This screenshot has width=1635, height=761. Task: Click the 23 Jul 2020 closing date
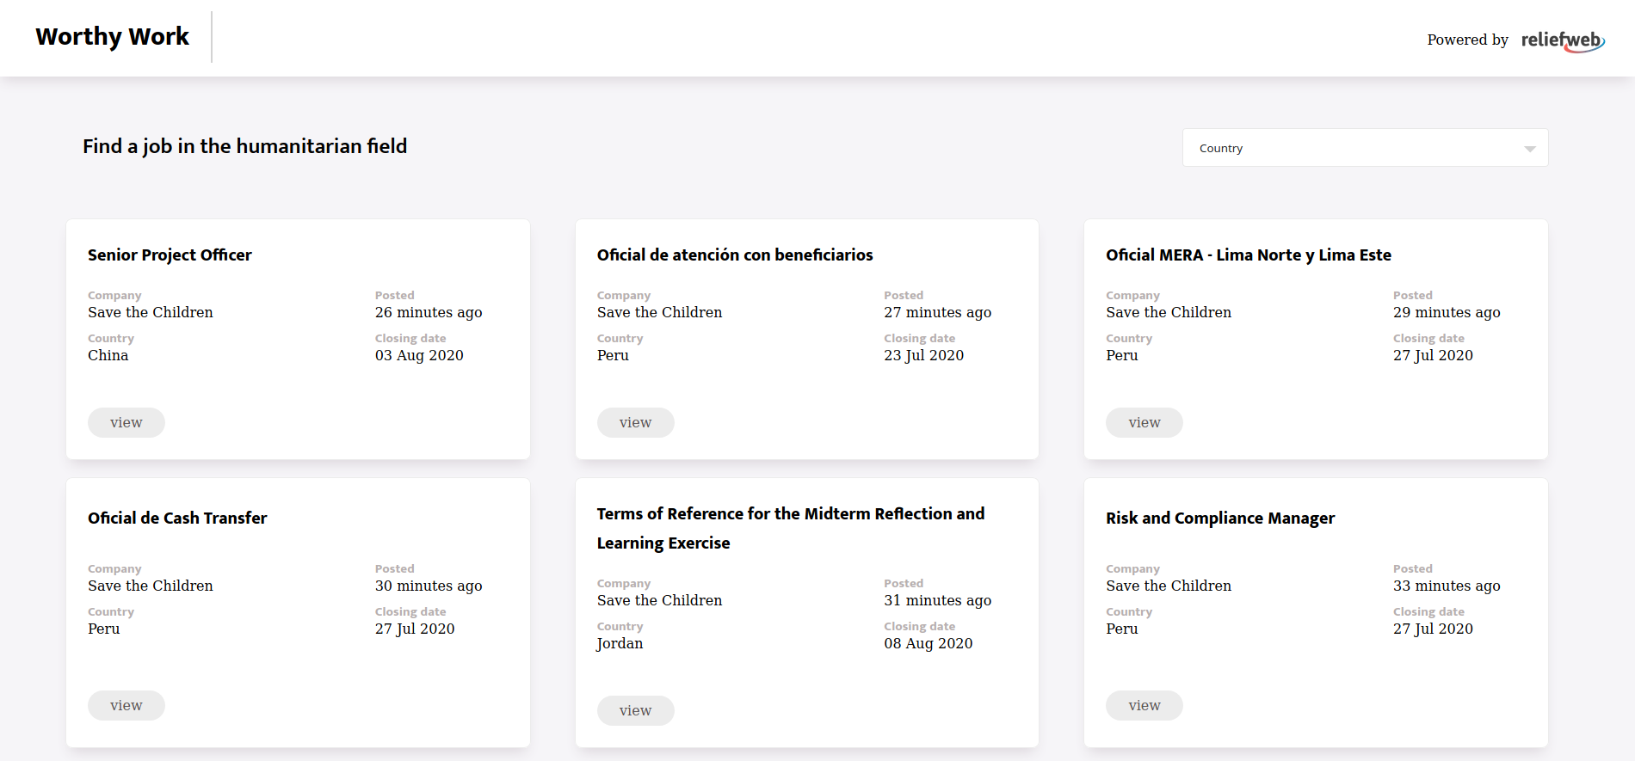(x=924, y=355)
